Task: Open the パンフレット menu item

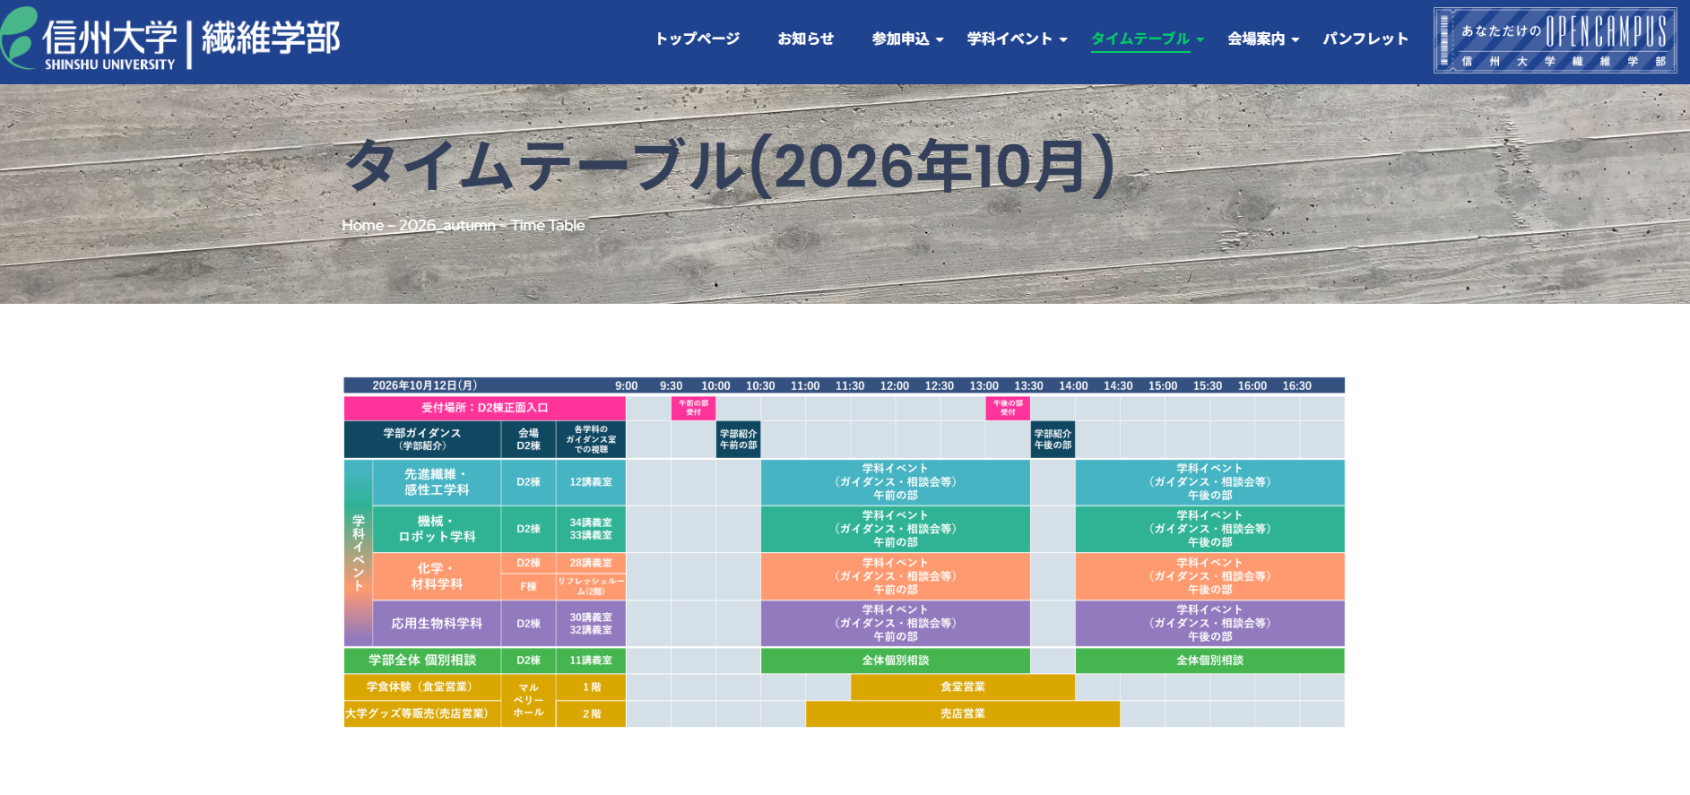Action: [1365, 39]
